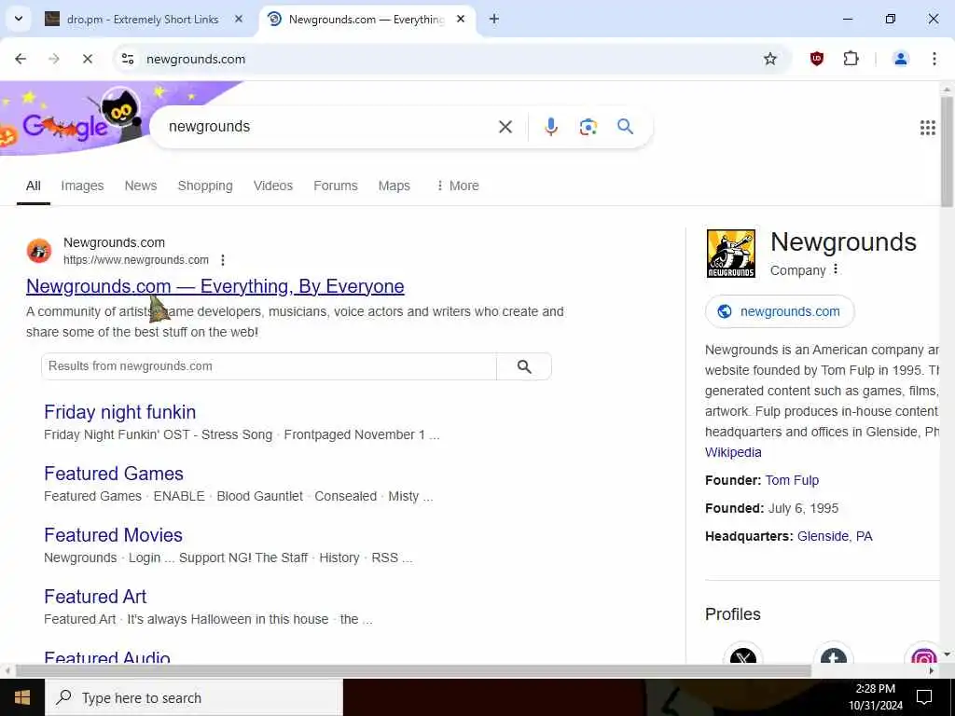The height and width of the screenshot is (716, 955).
Task: Click the forward navigation arrow
Action: (54, 59)
